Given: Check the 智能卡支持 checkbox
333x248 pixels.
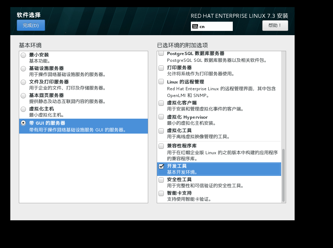Looking at the screenshot, I should click(161, 193).
